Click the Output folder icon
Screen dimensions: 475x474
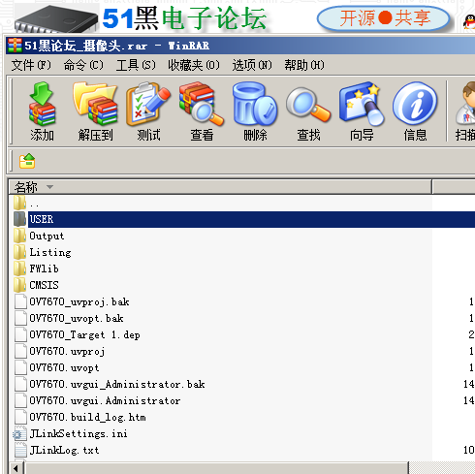pyautogui.click(x=20, y=236)
